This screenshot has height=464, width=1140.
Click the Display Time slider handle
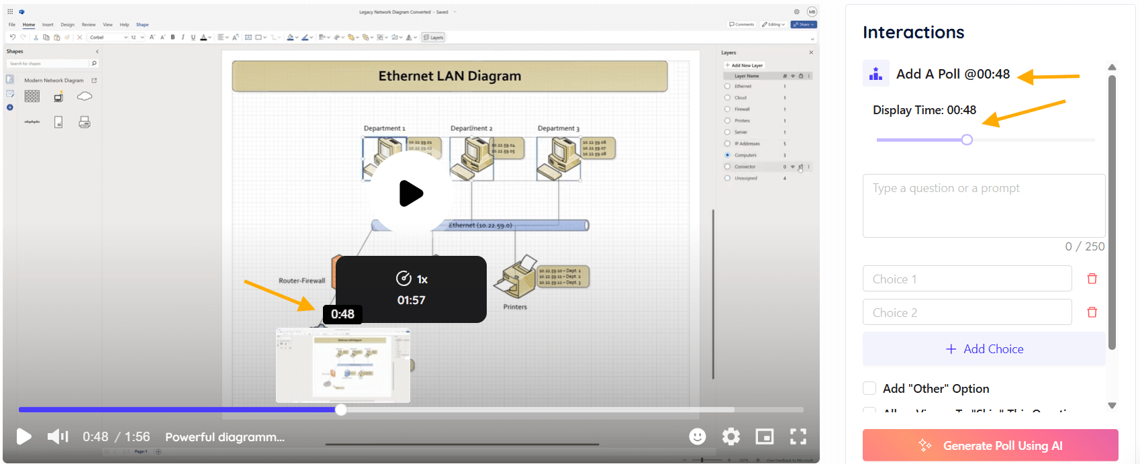[x=967, y=140]
